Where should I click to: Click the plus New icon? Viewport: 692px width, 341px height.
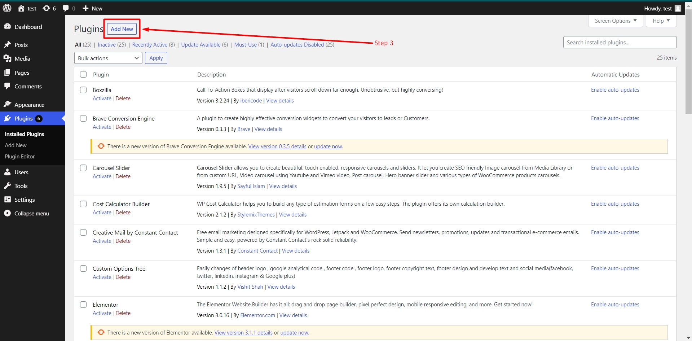(x=85, y=8)
